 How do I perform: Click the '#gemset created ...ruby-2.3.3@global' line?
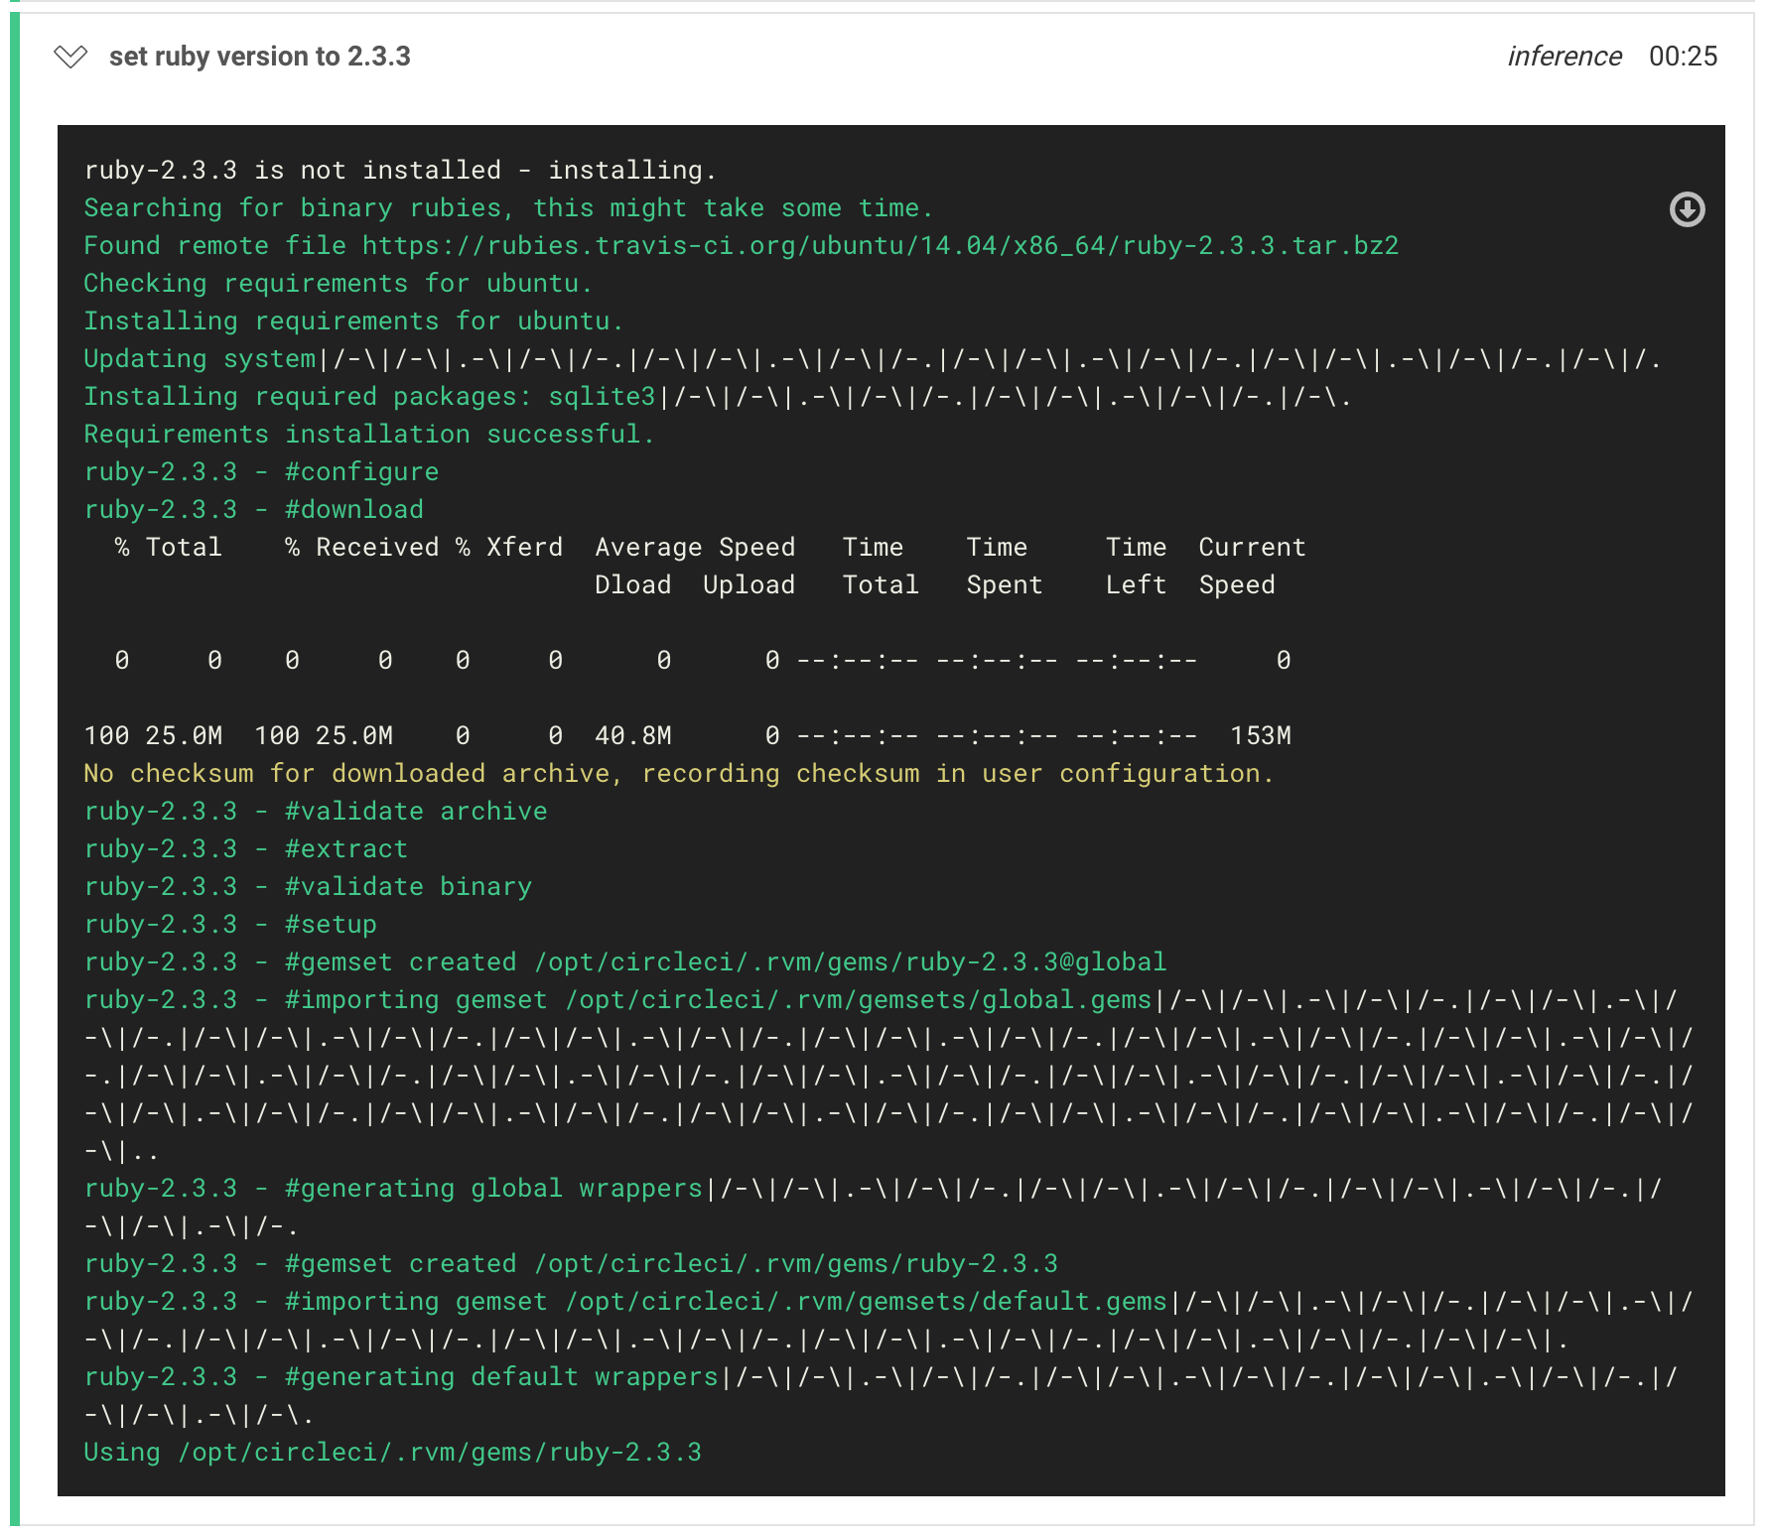625,961
